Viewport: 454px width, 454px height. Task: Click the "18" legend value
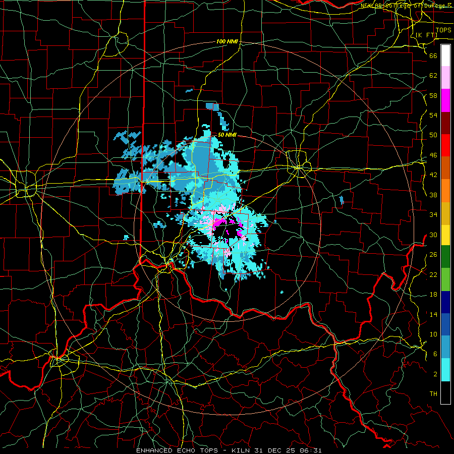tap(433, 295)
